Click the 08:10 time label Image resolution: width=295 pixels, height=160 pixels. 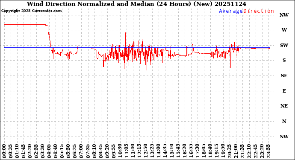tap(94, 151)
